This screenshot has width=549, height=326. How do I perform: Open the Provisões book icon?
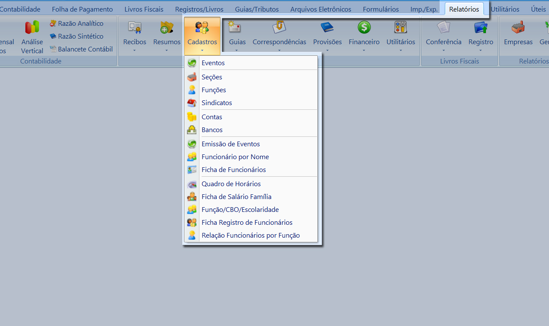(327, 27)
